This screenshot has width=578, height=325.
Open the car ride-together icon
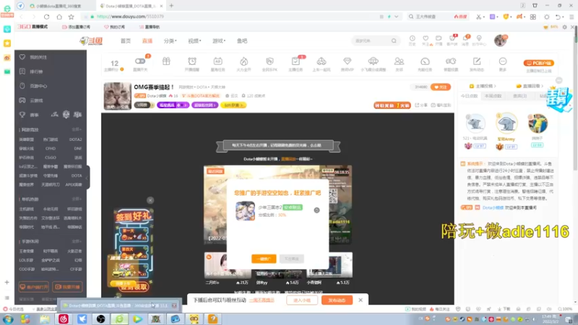click(322, 61)
